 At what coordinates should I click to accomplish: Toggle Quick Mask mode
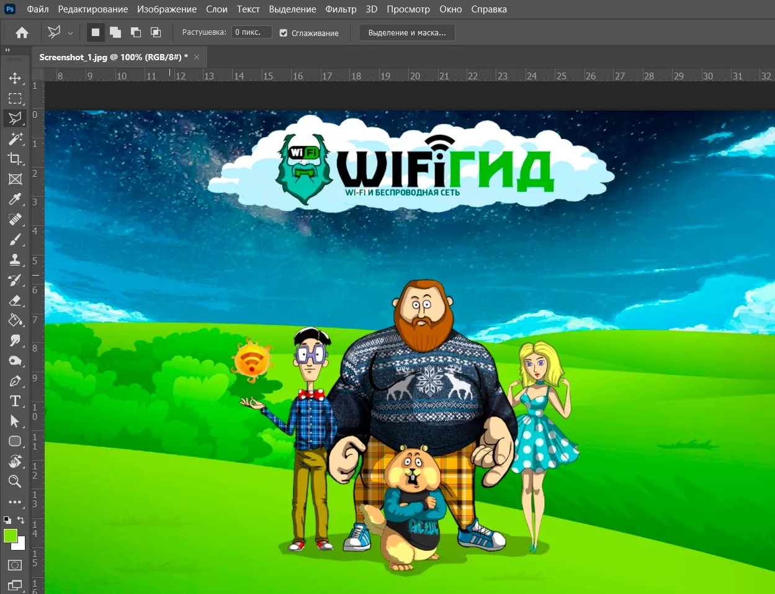15,565
